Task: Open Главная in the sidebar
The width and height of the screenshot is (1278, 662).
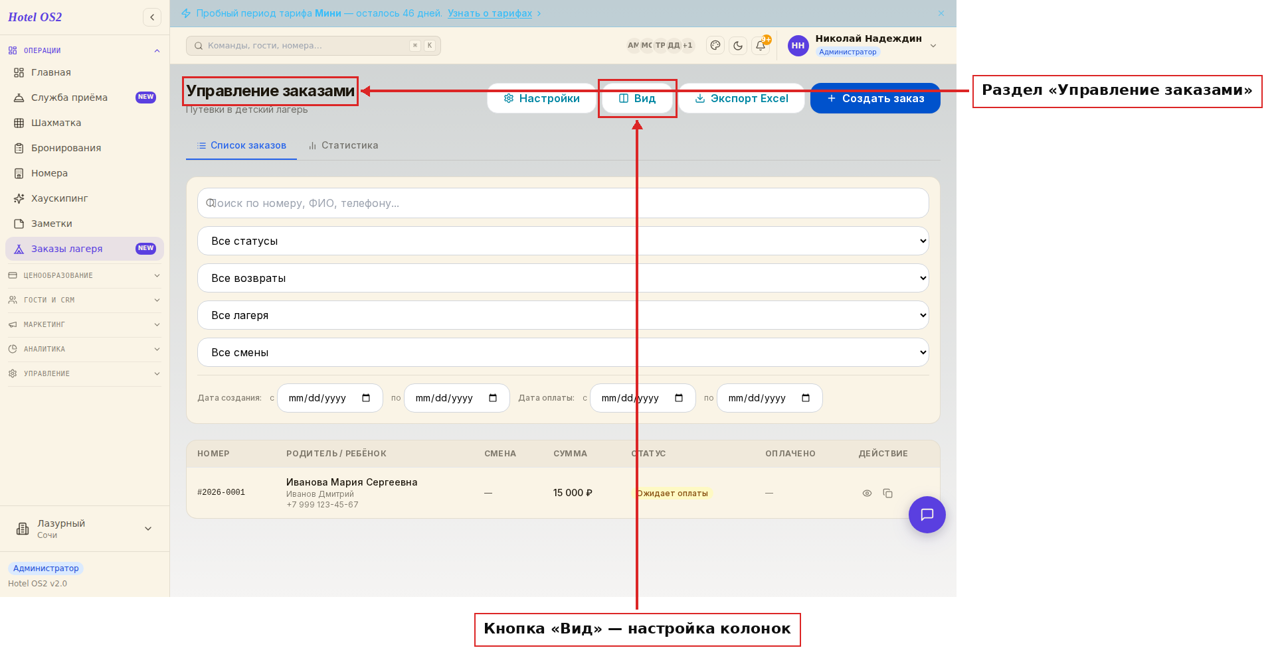Action: (x=84, y=72)
